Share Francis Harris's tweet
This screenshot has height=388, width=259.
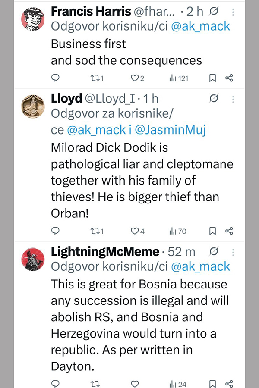click(229, 78)
